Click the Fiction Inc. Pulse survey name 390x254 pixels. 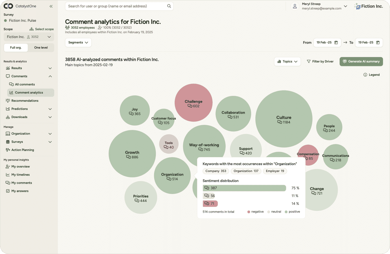(22, 21)
